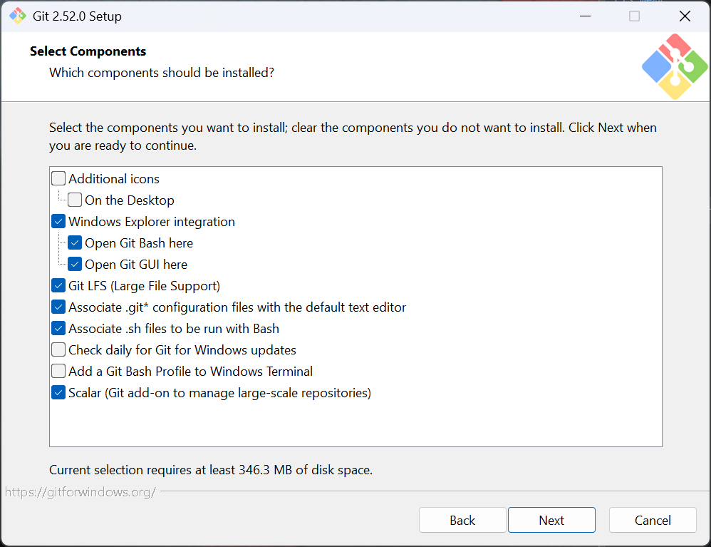Go Back to the previous setup page
This screenshot has width=711, height=547.
tap(462, 521)
